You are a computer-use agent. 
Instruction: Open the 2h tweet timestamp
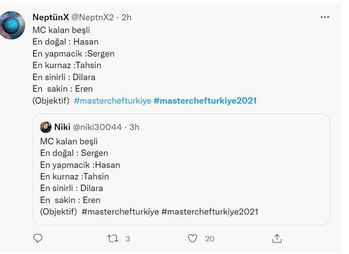tap(126, 17)
